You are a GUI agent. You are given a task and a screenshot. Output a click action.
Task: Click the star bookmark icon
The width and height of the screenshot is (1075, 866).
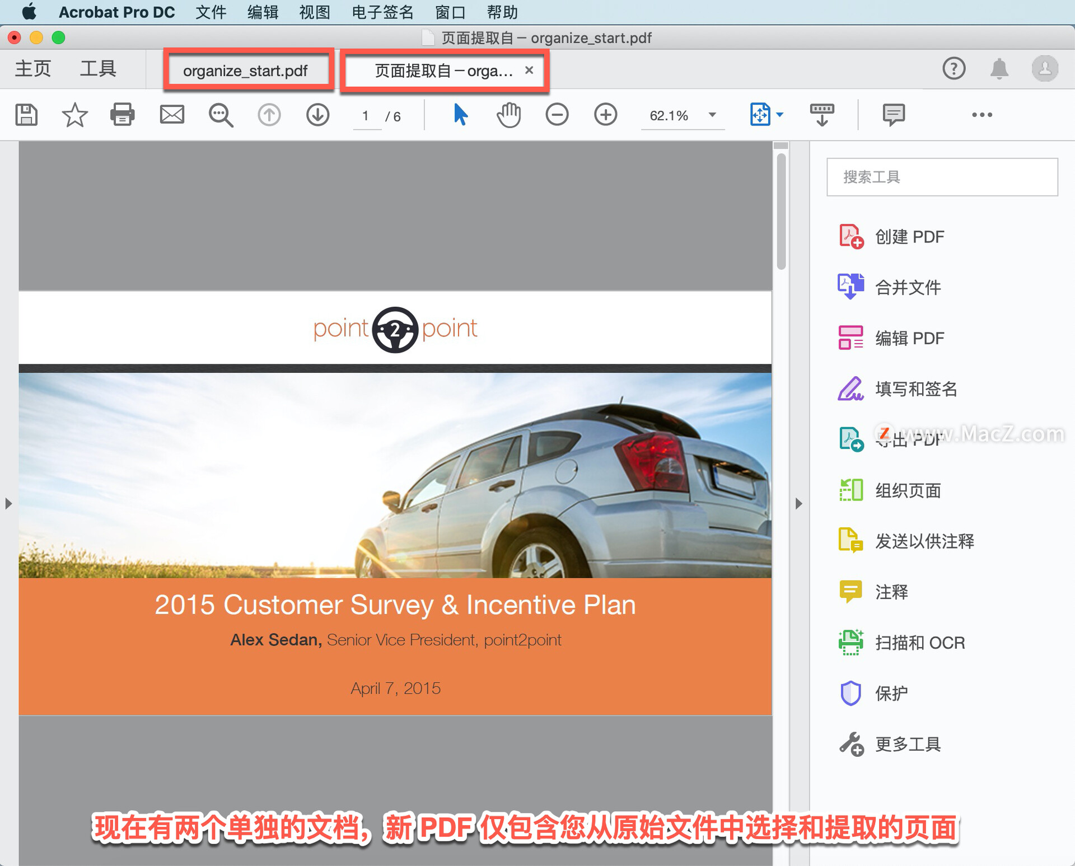(74, 115)
